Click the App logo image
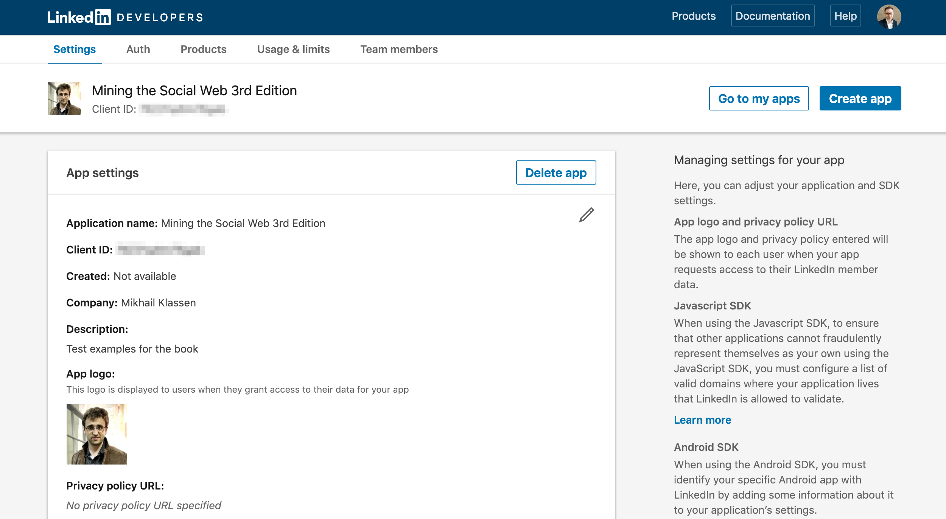Image resolution: width=946 pixels, height=519 pixels. click(x=97, y=434)
